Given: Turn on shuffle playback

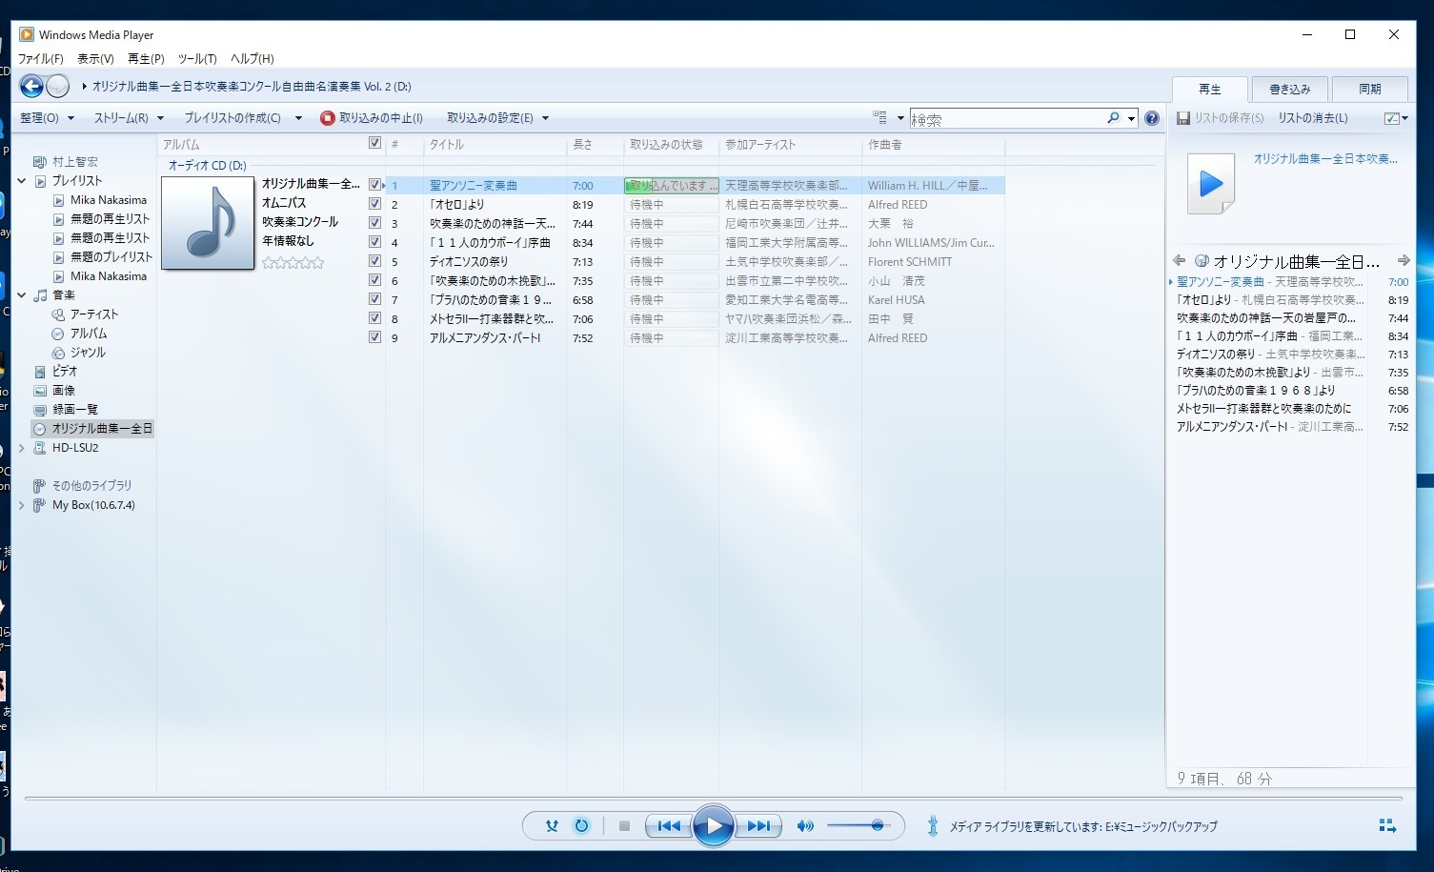Looking at the screenshot, I should coord(552,826).
